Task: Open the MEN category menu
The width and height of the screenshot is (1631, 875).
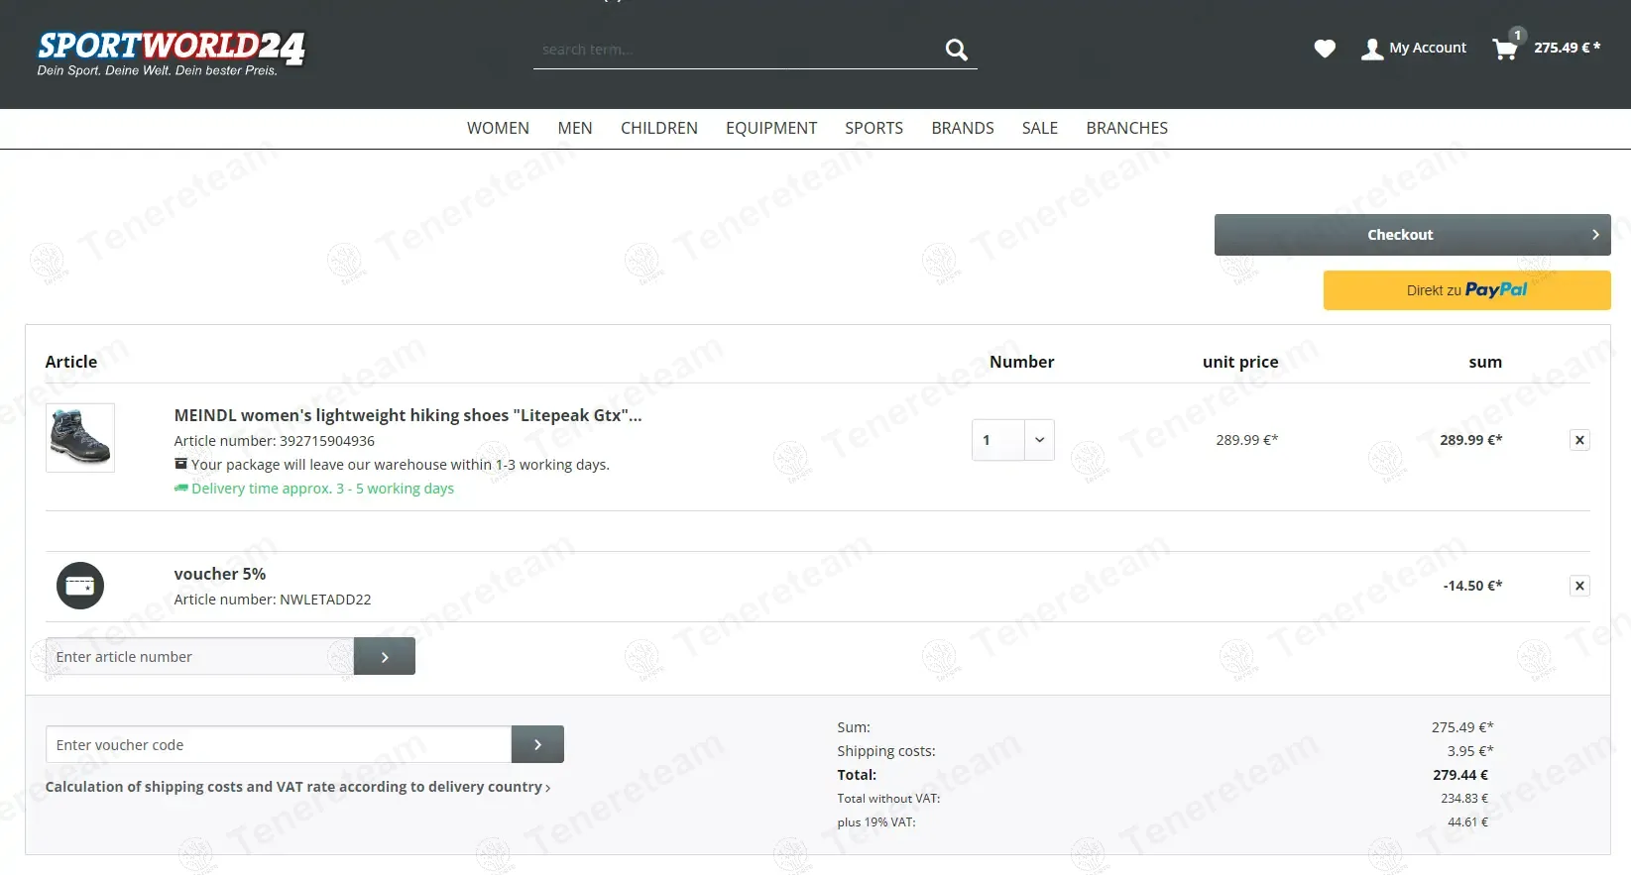Action: 575,128
